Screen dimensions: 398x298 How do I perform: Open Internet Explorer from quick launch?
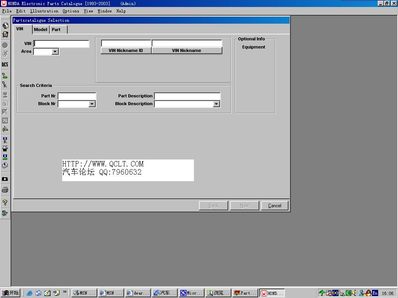[30, 293]
